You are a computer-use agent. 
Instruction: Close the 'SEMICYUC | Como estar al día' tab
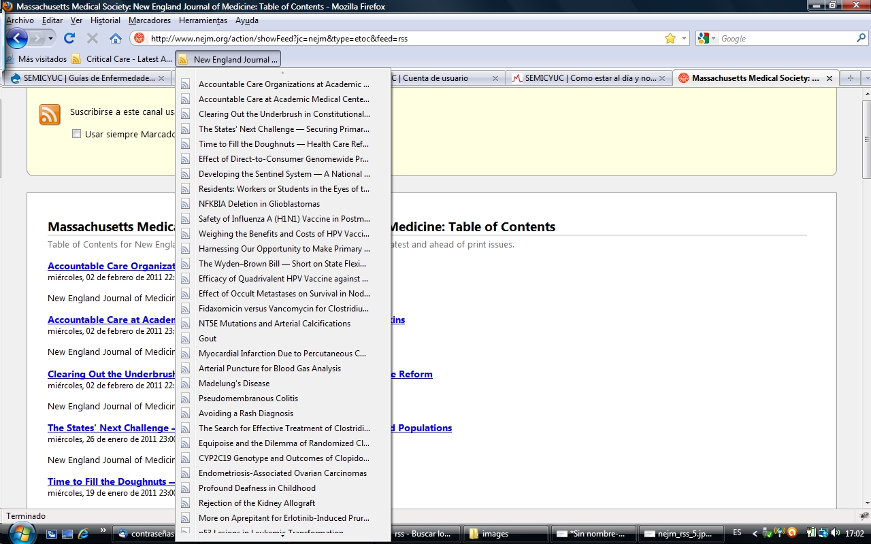coord(662,78)
